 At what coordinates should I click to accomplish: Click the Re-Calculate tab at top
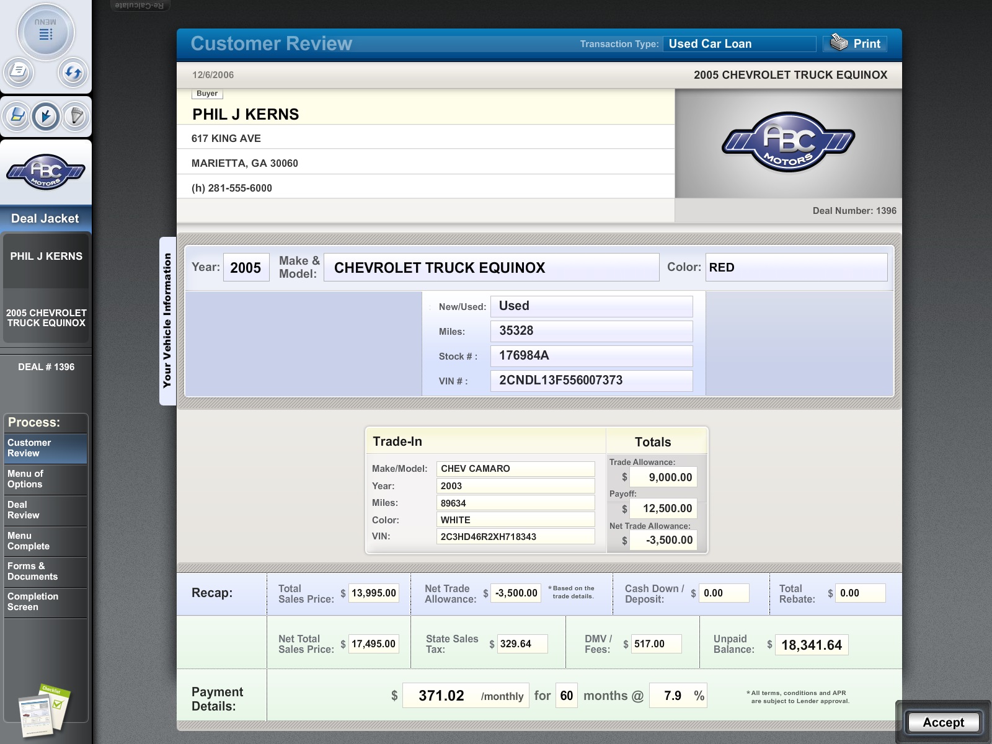(x=139, y=6)
